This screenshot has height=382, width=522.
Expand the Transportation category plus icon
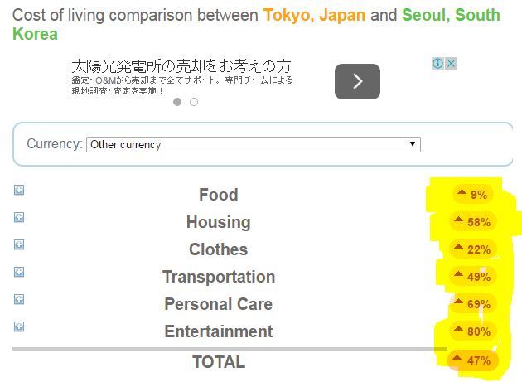[19, 272]
